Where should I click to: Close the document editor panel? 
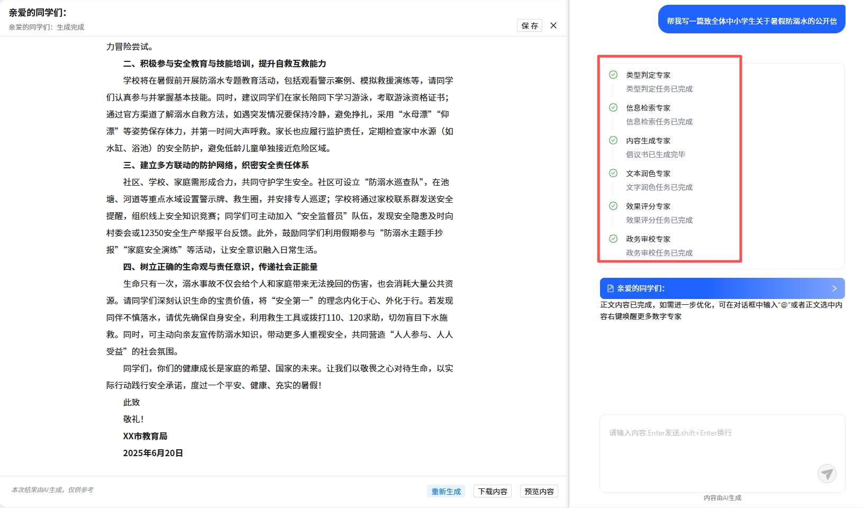pos(553,25)
